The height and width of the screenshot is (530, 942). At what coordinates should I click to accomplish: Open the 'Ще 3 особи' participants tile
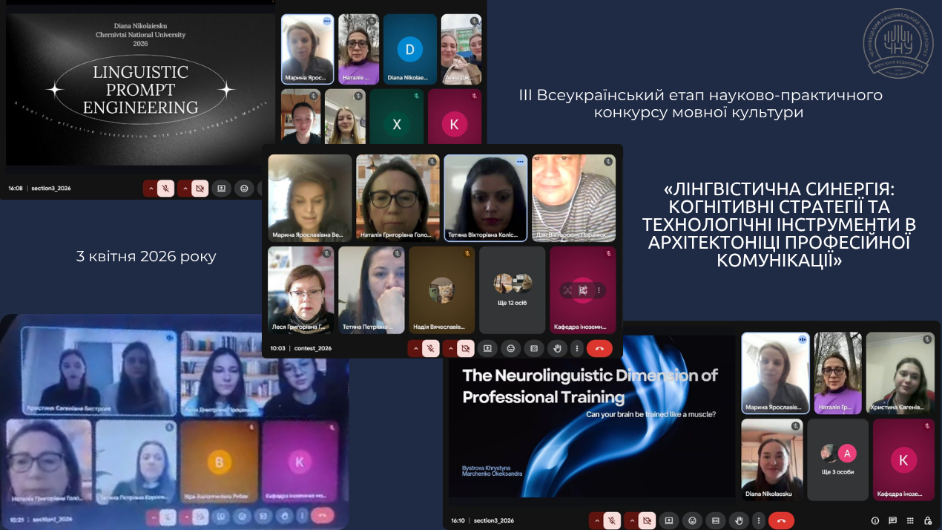coord(838,459)
